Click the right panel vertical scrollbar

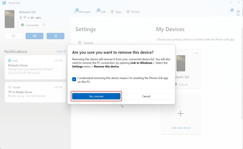[x=242, y=74]
